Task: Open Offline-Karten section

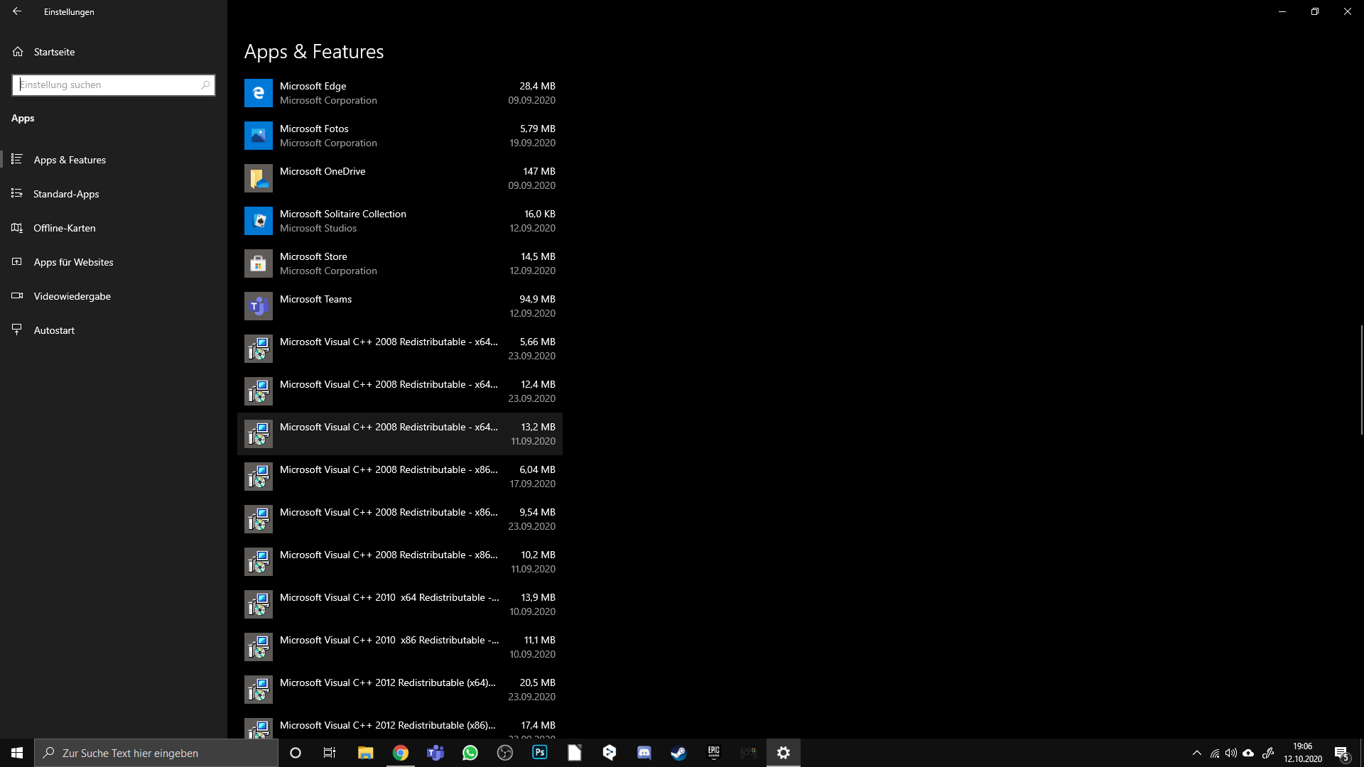Action: point(64,228)
